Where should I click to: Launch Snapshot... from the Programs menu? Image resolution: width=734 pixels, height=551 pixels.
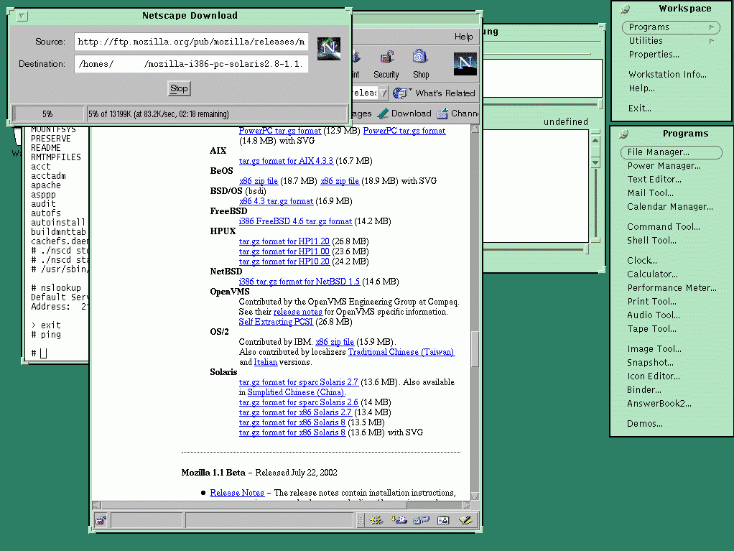click(x=650, y=362)
